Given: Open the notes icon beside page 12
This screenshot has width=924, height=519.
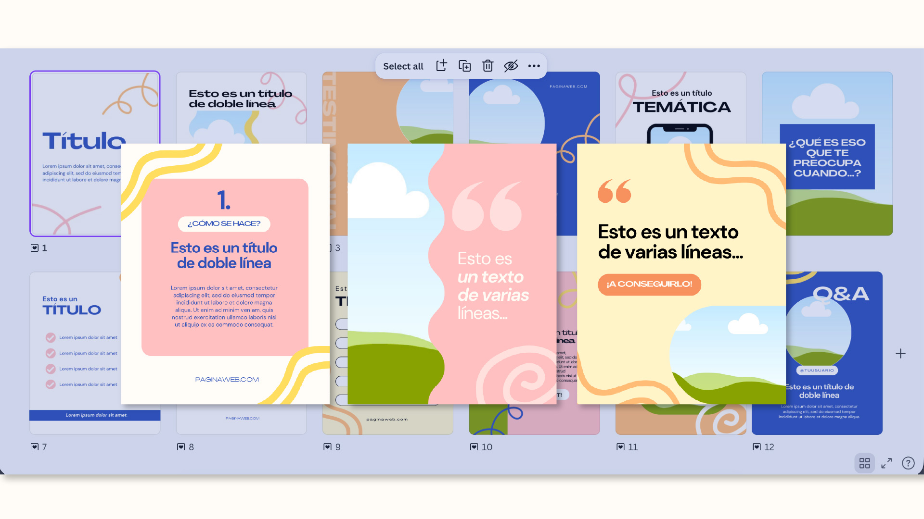Looking at the screenshot, I should point(757,447).
